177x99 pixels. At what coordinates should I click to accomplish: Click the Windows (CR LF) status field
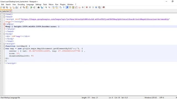pyautogui.click(x=150, y=98)
